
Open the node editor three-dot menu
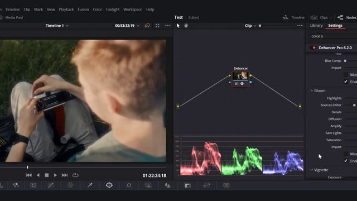tap(300, 26)
